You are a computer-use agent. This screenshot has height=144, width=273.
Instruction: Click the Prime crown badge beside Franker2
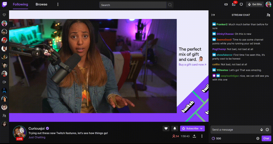[x=214, y=24]
